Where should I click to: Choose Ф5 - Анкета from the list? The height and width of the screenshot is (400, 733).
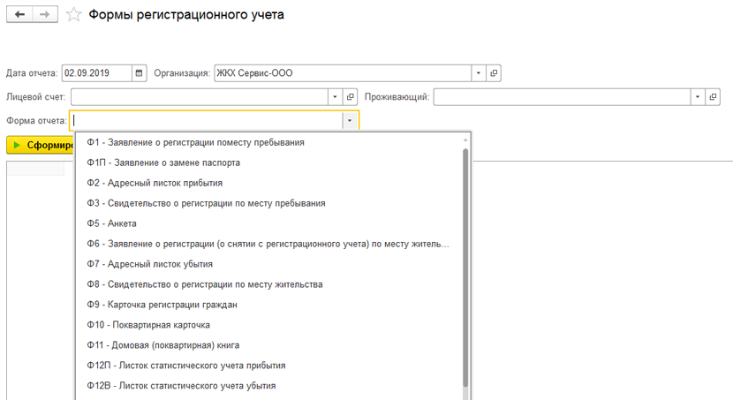112,223
